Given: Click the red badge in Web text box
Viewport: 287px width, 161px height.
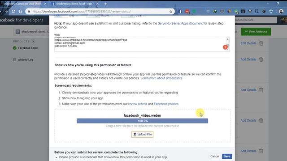Looking at the screenshot, I should click(225, 47).
